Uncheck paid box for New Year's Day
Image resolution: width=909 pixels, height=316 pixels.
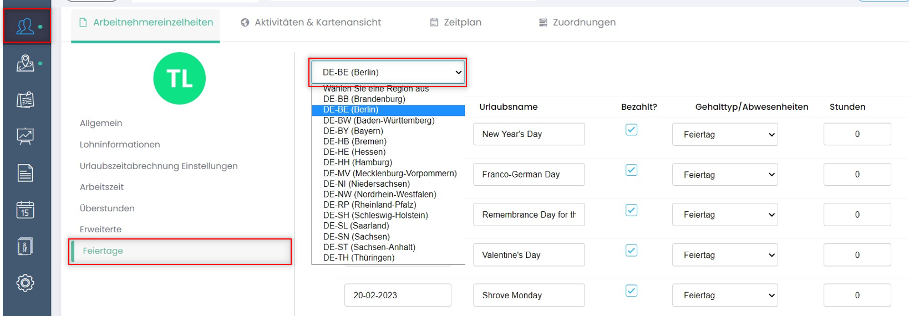(x=631, y=130)
